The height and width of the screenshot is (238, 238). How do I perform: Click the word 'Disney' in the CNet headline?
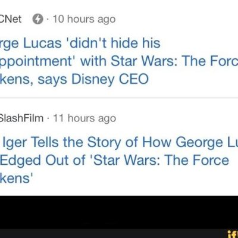click(93, 80)
